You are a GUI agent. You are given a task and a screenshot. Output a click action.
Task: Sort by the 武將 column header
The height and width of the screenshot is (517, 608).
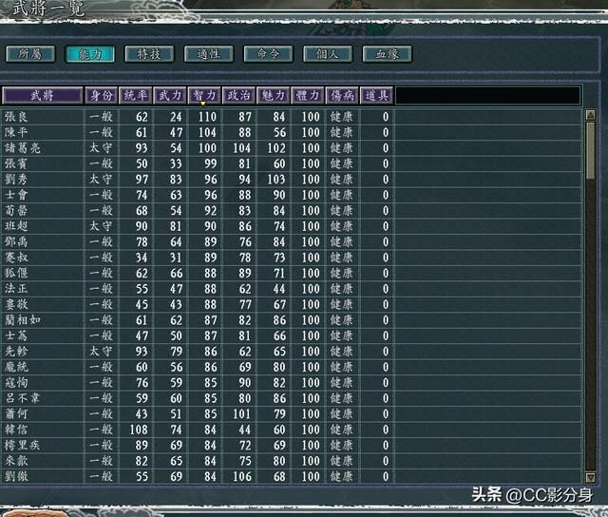(x=42, y=95)
